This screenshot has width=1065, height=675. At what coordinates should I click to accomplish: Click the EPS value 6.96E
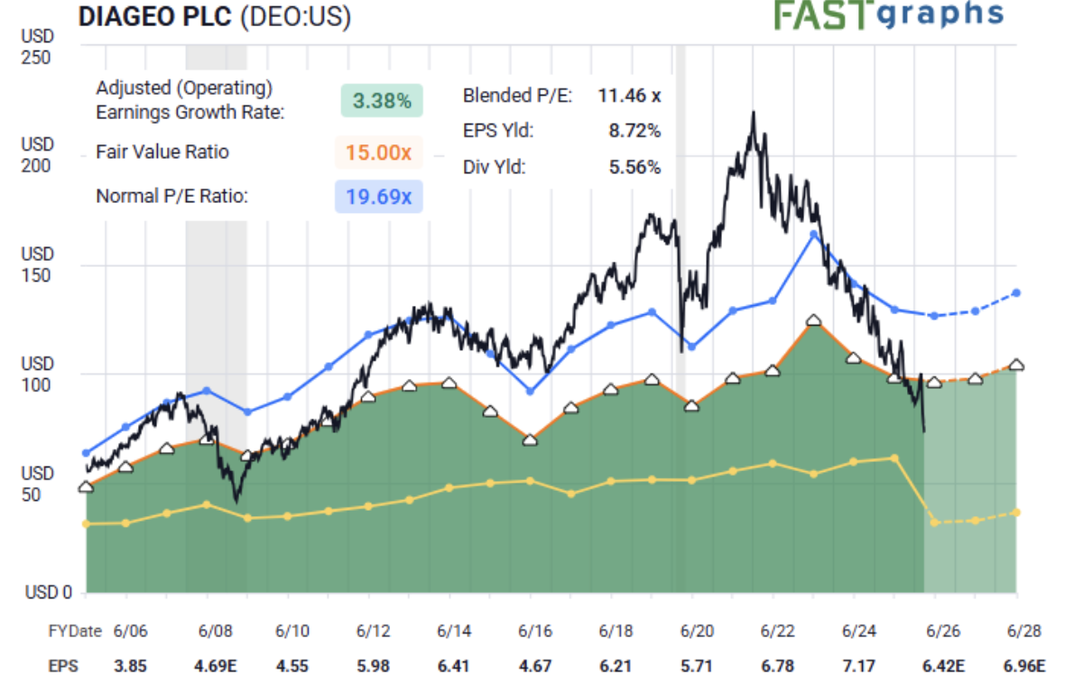pos(1024,665)
